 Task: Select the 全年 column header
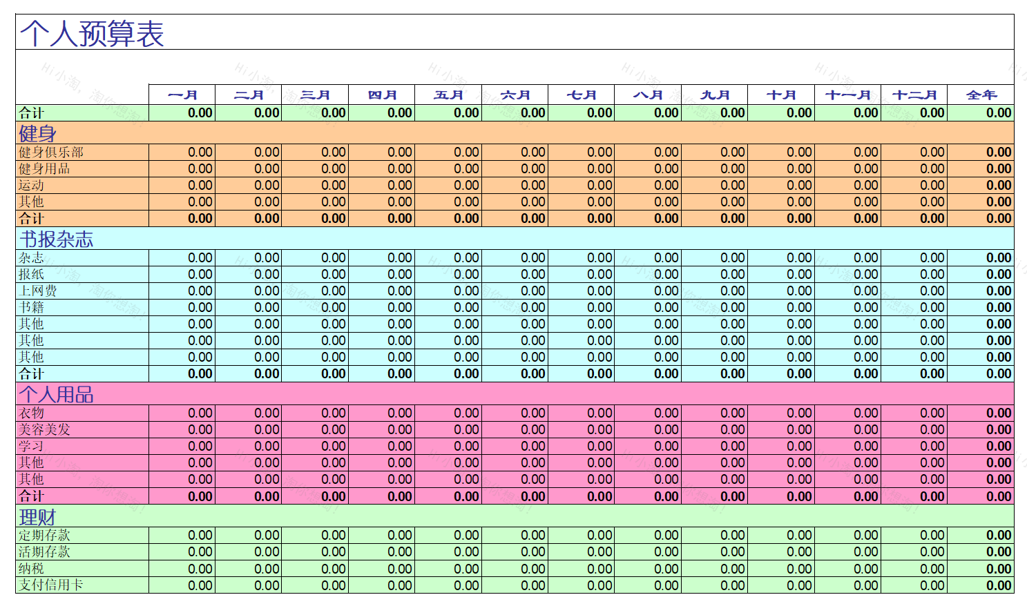981,95
